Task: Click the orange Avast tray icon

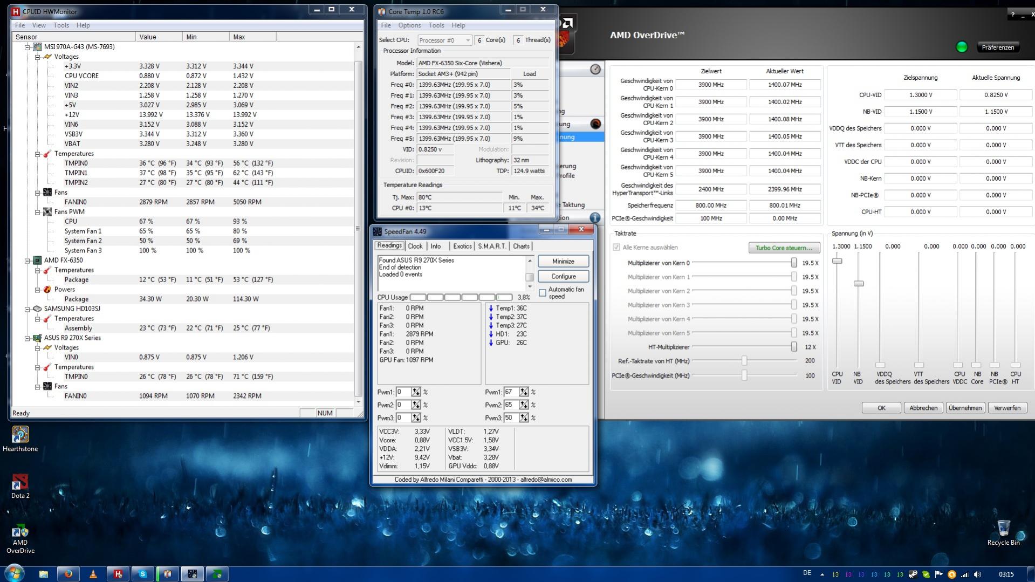Action: point(952,574)
